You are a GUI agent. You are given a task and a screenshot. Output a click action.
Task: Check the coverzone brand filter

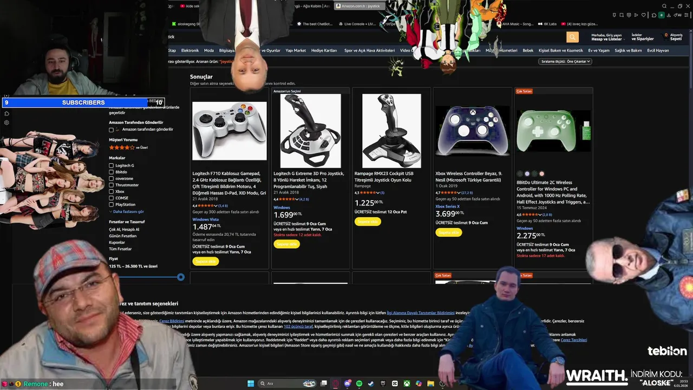tap(111, 178)
